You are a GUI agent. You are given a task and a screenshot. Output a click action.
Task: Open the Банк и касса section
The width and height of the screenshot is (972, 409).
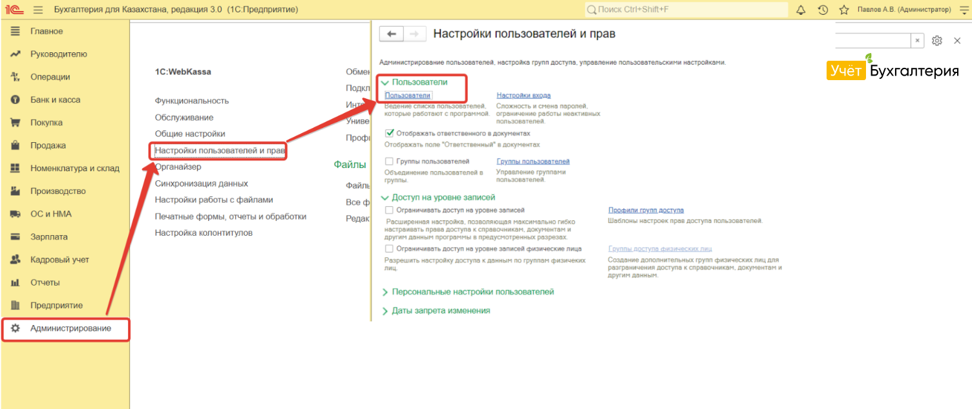[55, 100]
